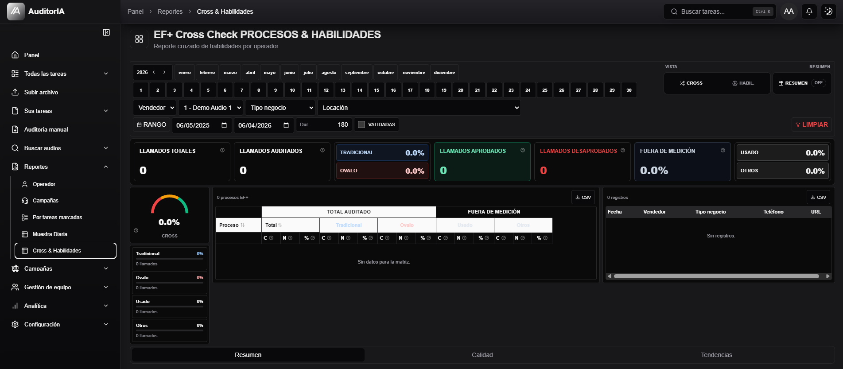Switch to the Tendencias tab
843x369 pixels.
click(x=716, y=355)
